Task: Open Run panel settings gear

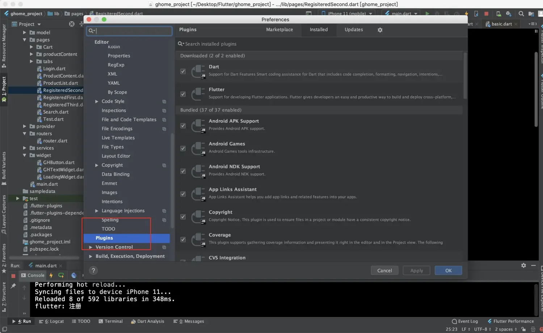Action: pyautogui.click(x=523, y=266)
